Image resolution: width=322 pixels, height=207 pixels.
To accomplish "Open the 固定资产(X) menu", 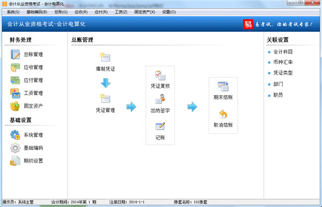I will tap(145, 12).
